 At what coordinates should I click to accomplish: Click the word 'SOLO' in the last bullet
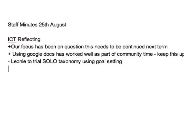50,61
